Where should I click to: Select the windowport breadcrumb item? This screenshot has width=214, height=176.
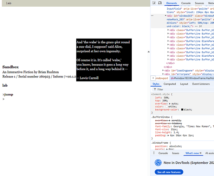(x=162, y=78)
